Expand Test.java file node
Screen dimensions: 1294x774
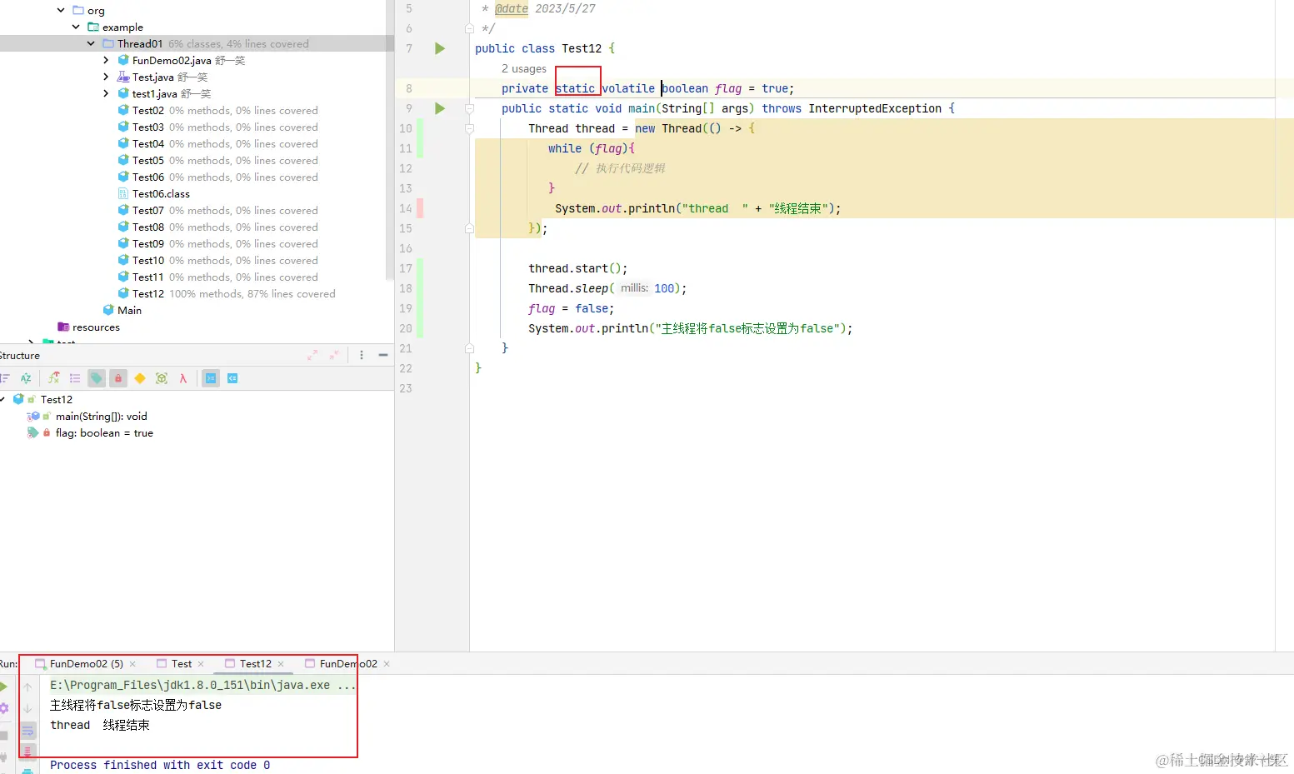pos(106,77)
